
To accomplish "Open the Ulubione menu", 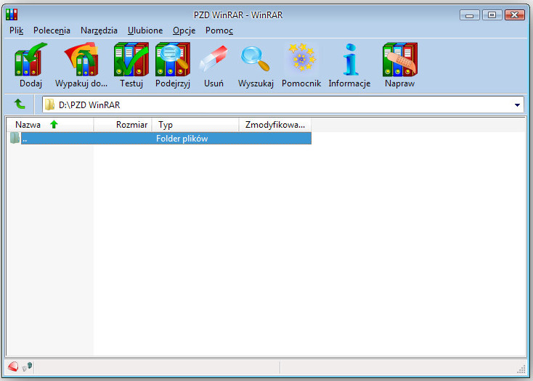I will [145, 30].
